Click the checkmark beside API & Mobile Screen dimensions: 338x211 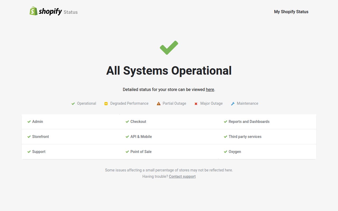coord(127,137)
